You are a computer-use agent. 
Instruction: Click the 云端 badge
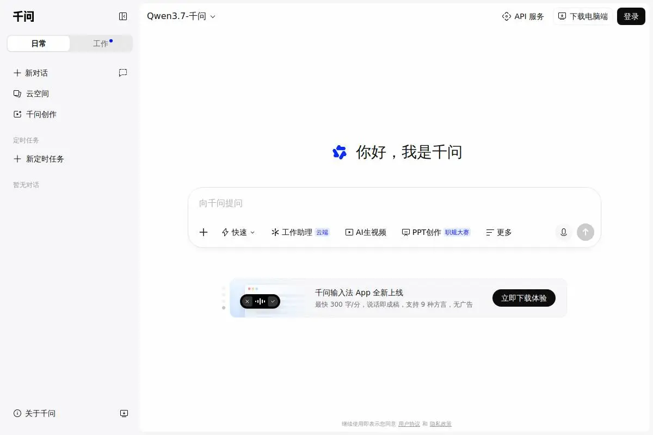pos(322,232)
